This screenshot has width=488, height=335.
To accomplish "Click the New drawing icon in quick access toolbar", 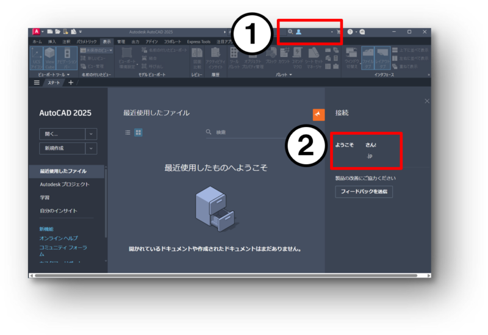I will [50, 32].
